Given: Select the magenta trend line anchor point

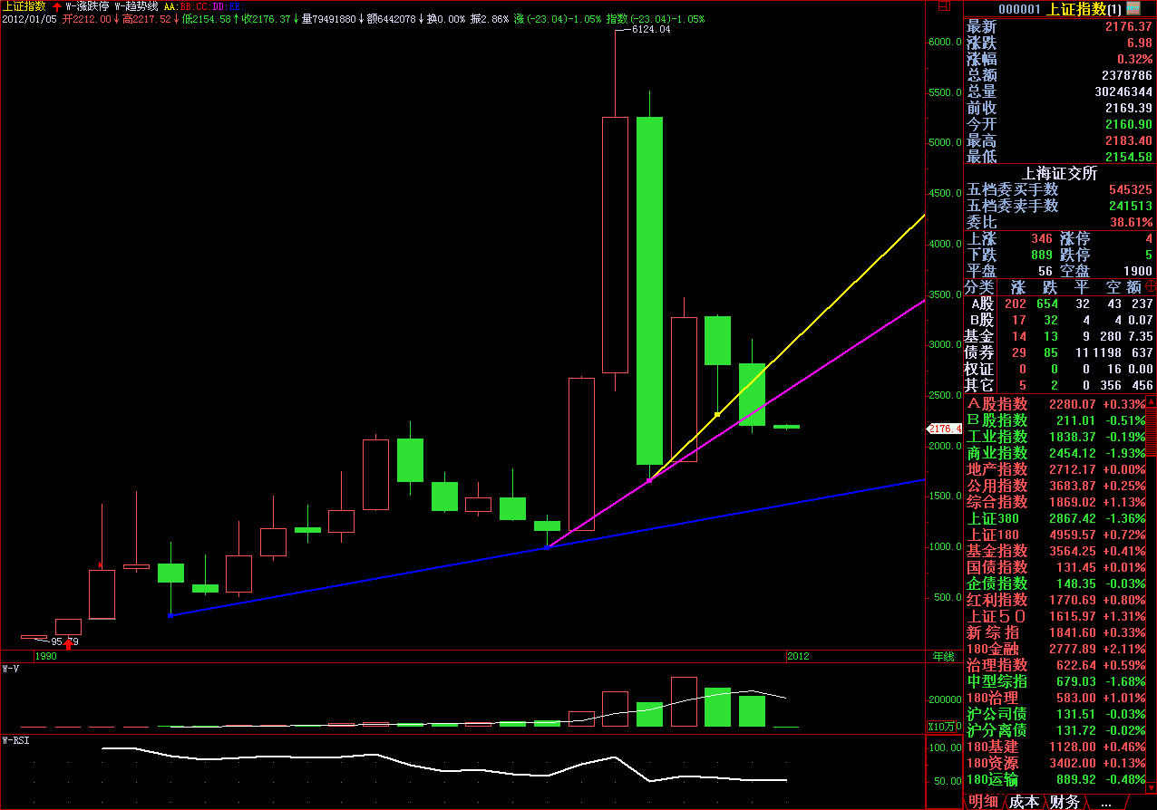Looking at the screenshot, I should (648, 480).
